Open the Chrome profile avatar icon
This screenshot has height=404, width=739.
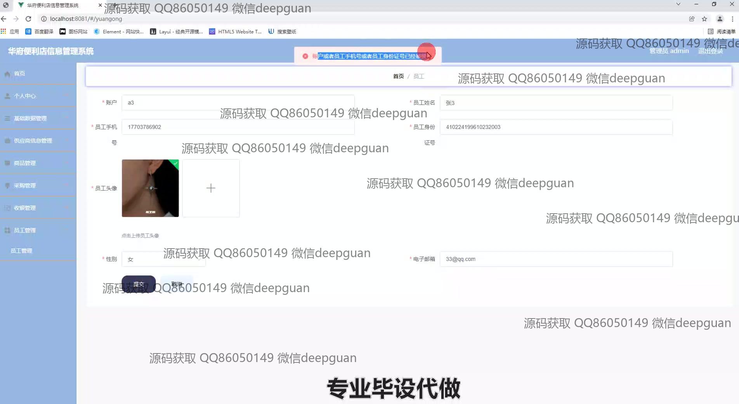(x=720, y=19)
